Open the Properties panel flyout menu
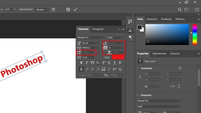The image size is (201, 113). 199,54
